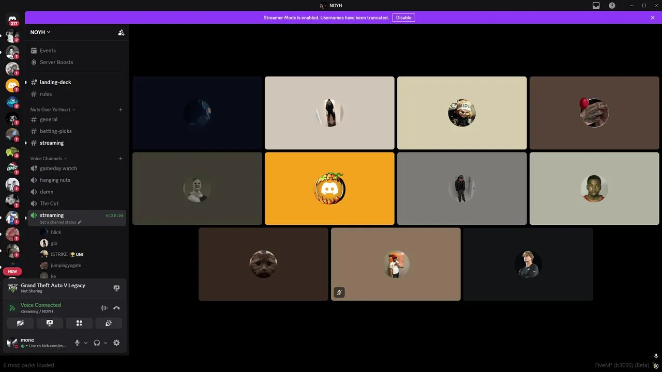Click the NEW unread indicator pill
This screenshot has height=372, width=662.
click(x=12, y=271)
